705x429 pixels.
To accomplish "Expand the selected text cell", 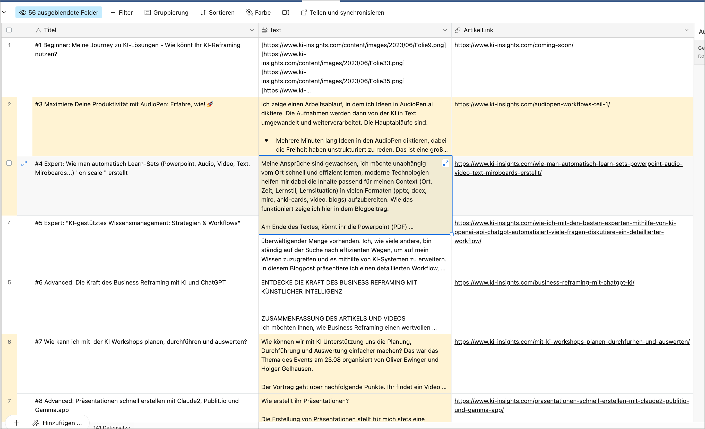I will coord(445,163).
